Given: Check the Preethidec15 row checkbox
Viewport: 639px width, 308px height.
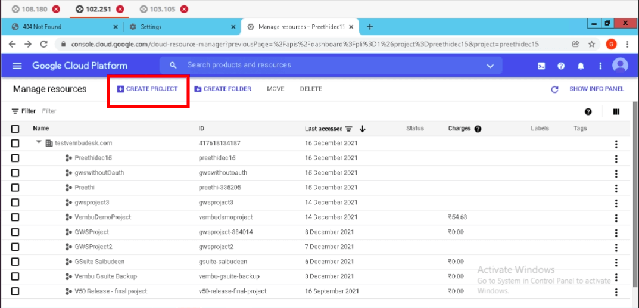Looking at the screenshot, I should pyautogui.click(x=15, y=158).
